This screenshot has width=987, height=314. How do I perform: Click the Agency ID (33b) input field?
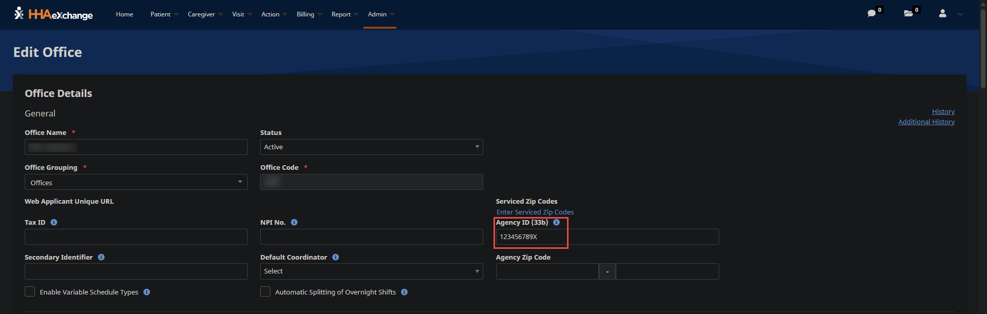pyautogui.click(x=607, y=237)
